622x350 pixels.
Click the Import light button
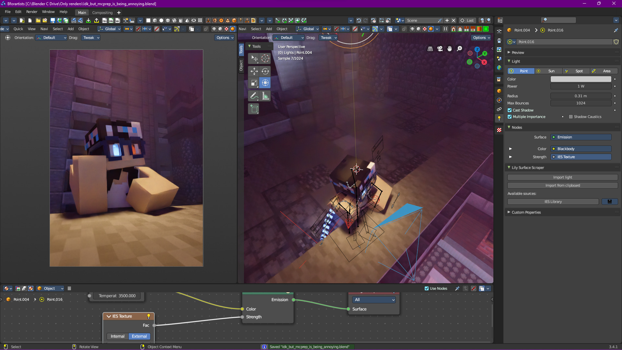pos(562,177)
